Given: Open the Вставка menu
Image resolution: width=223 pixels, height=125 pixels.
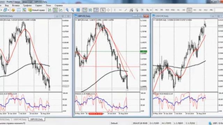Looking at the screenshot, I should 16,6.
